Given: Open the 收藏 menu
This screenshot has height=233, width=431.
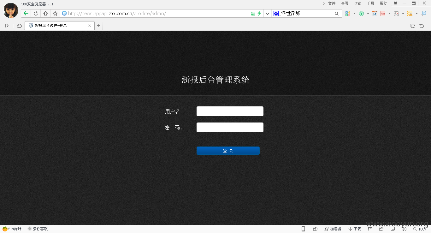Looking at the screenshot, I should 357,3.
